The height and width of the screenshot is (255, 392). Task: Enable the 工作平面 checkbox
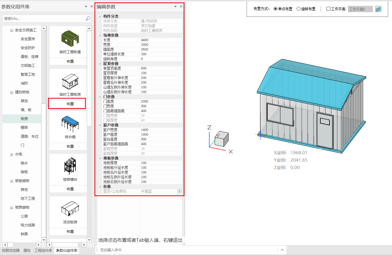328,9
